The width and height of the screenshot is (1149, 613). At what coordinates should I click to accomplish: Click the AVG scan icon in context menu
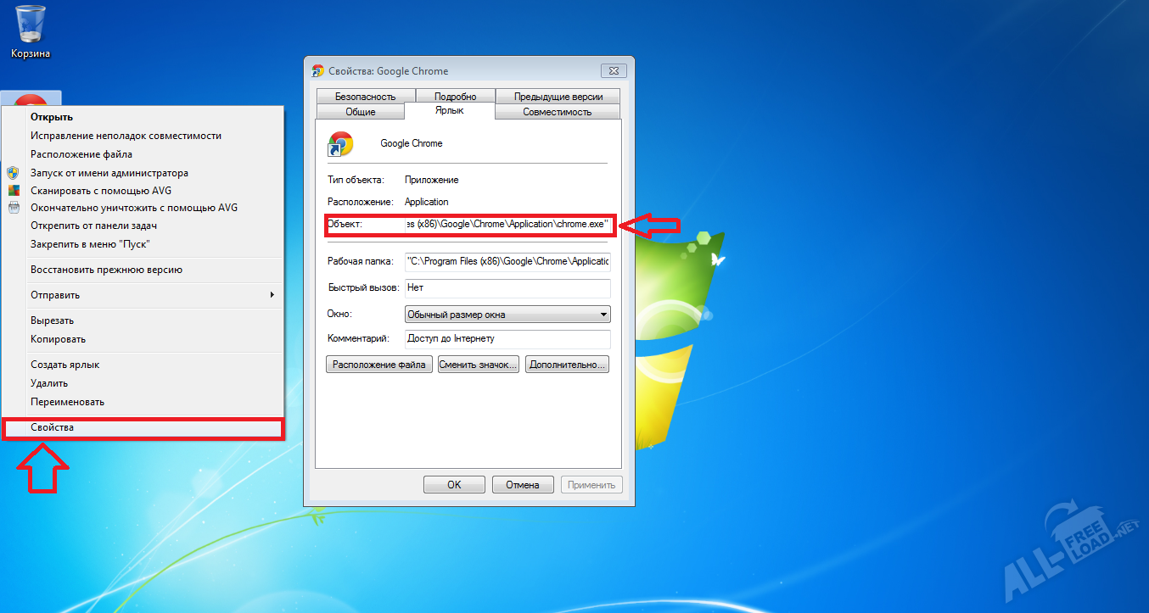[x=14, y=191]
